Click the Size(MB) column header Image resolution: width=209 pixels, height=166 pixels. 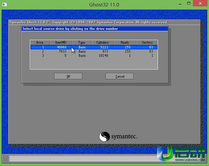(61, 42)
